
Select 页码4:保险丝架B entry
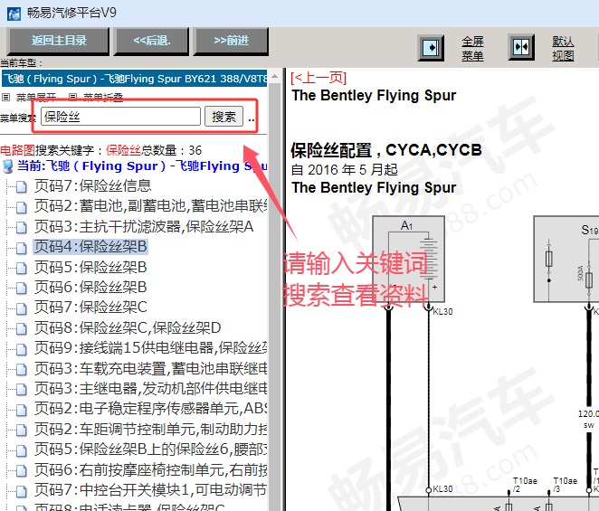tap(90, 247)
